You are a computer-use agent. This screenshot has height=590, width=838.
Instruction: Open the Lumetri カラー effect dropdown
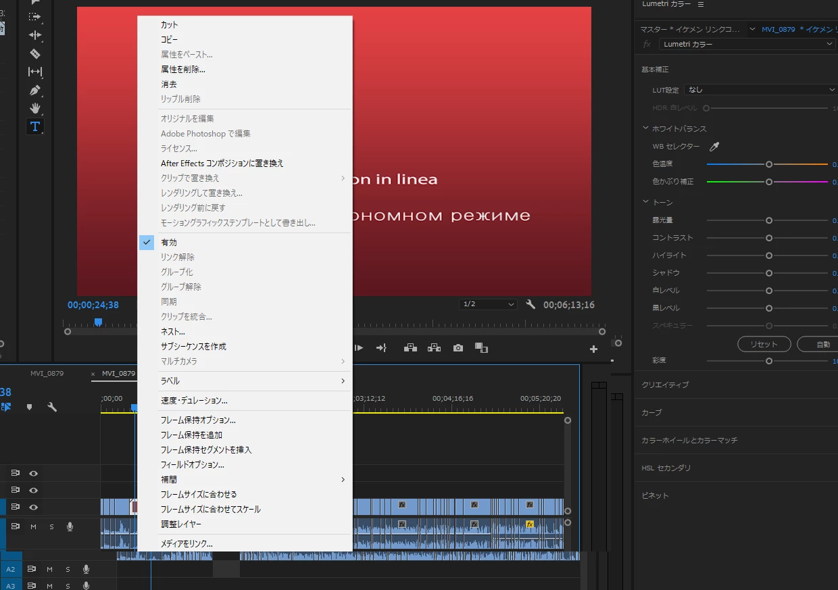pos(747,44)
